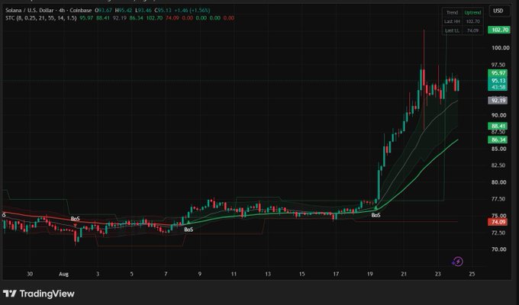Click the 100.00 price scale label
Screen dimensions: 519x305
500,48
